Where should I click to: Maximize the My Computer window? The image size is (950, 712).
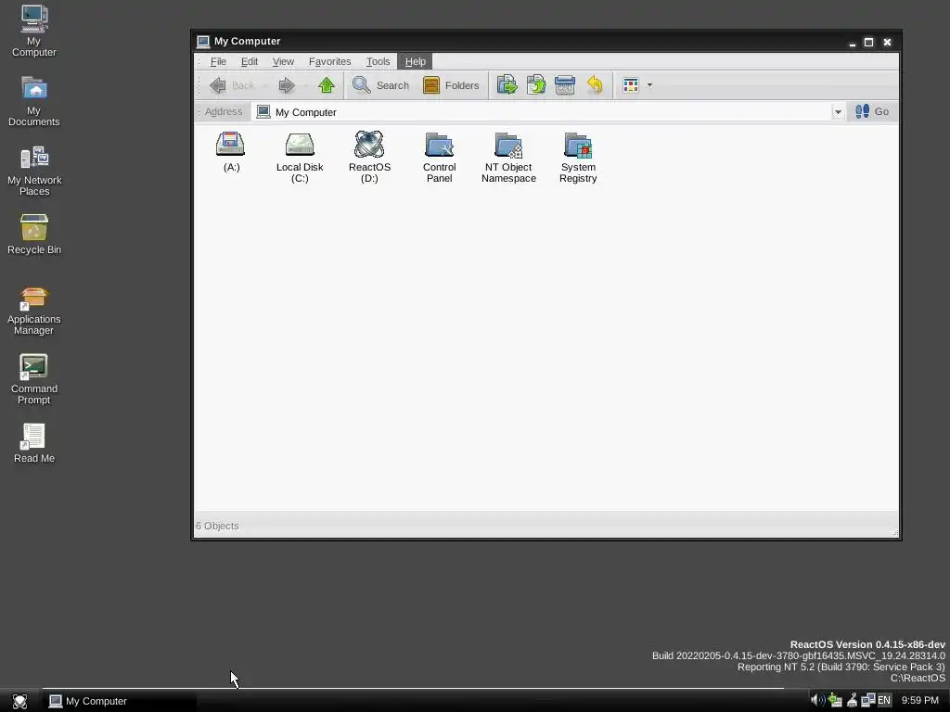(868, 42)
